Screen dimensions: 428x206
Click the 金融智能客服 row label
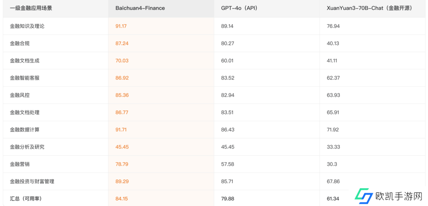(x=25, y=78)
